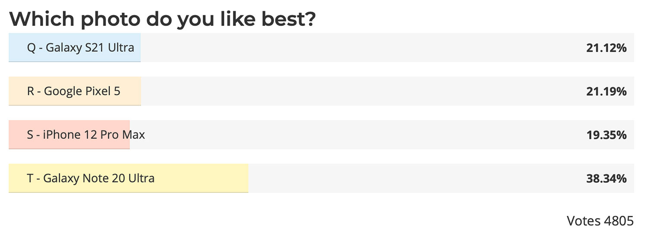Screen dimensions: 648x236
Task: Click the poll title "Which photo do you like best?"
Action: 162,19
